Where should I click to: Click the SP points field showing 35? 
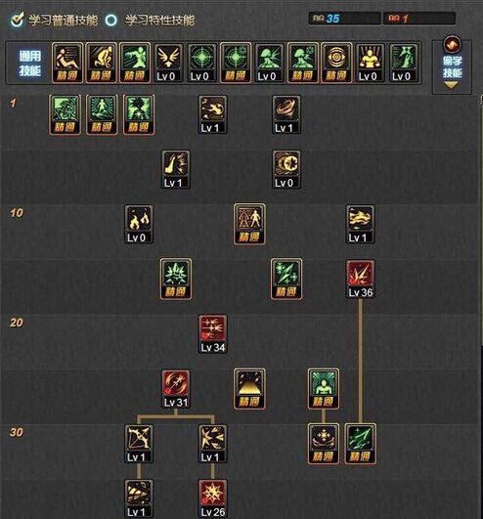coord(344,19)
